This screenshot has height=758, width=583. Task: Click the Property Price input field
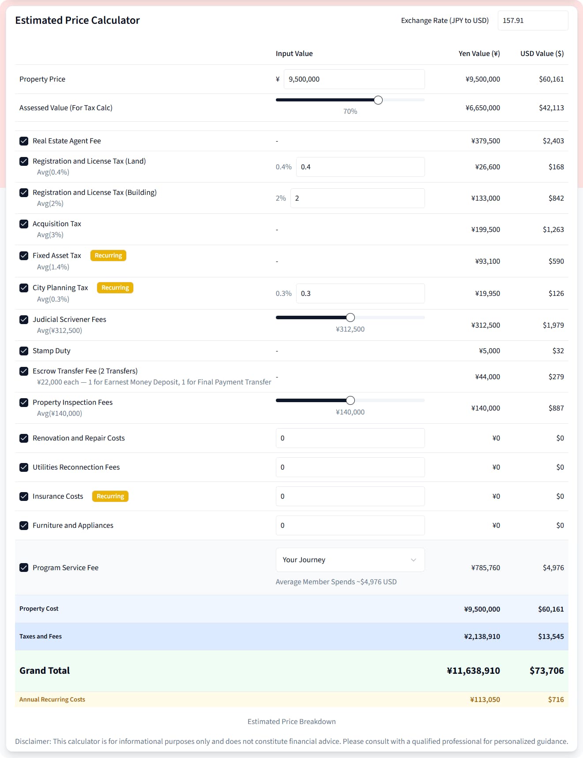pos(354,79)
